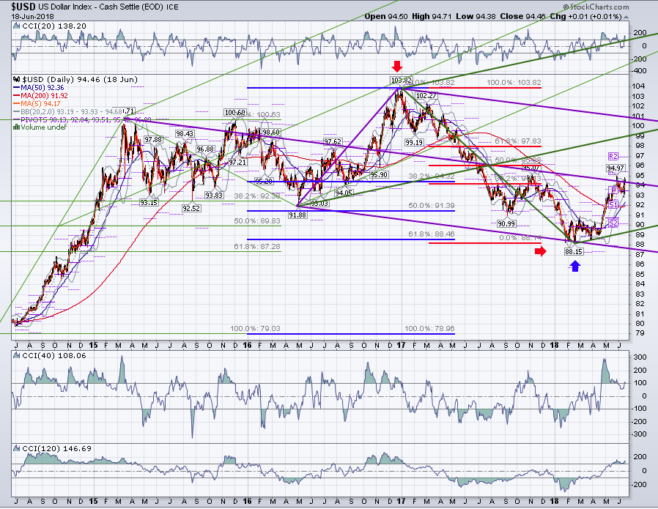
Task: Click the 61.8%: 87.28 Fibonacci label
Action: click(257, 247)
